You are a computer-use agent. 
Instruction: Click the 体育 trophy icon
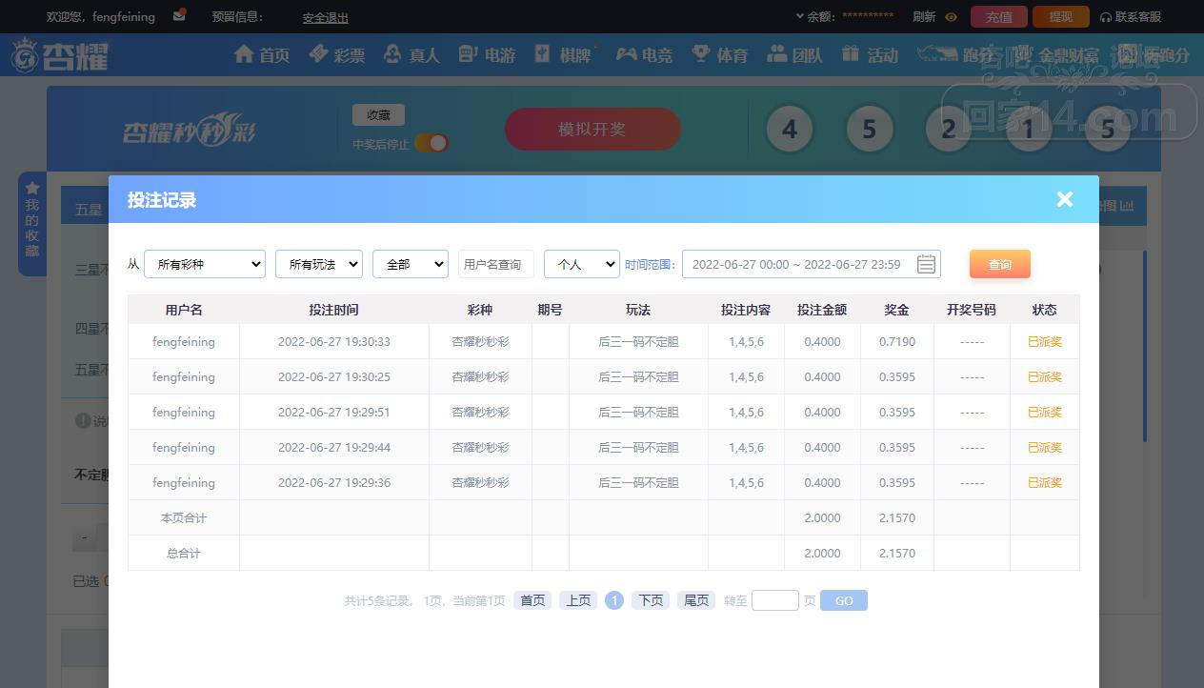pos(701,54)
